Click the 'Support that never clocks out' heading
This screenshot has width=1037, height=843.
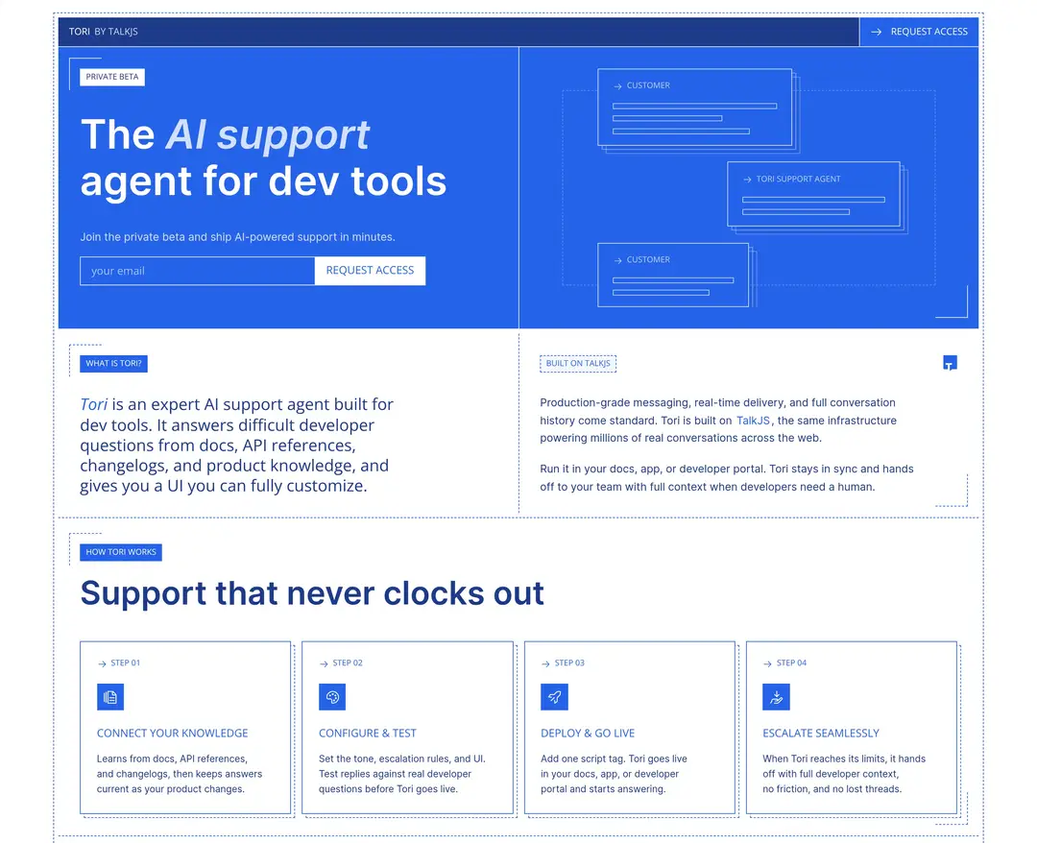click(x=312, y=593)
